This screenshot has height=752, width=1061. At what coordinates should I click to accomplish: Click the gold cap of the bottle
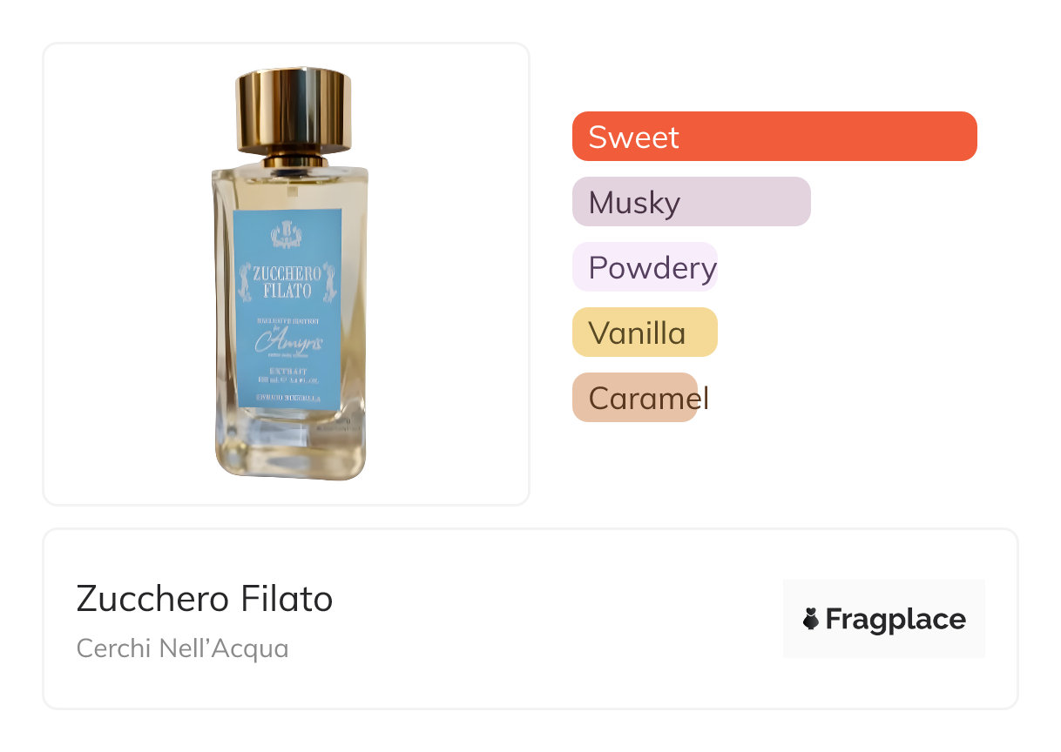(294, 111)
